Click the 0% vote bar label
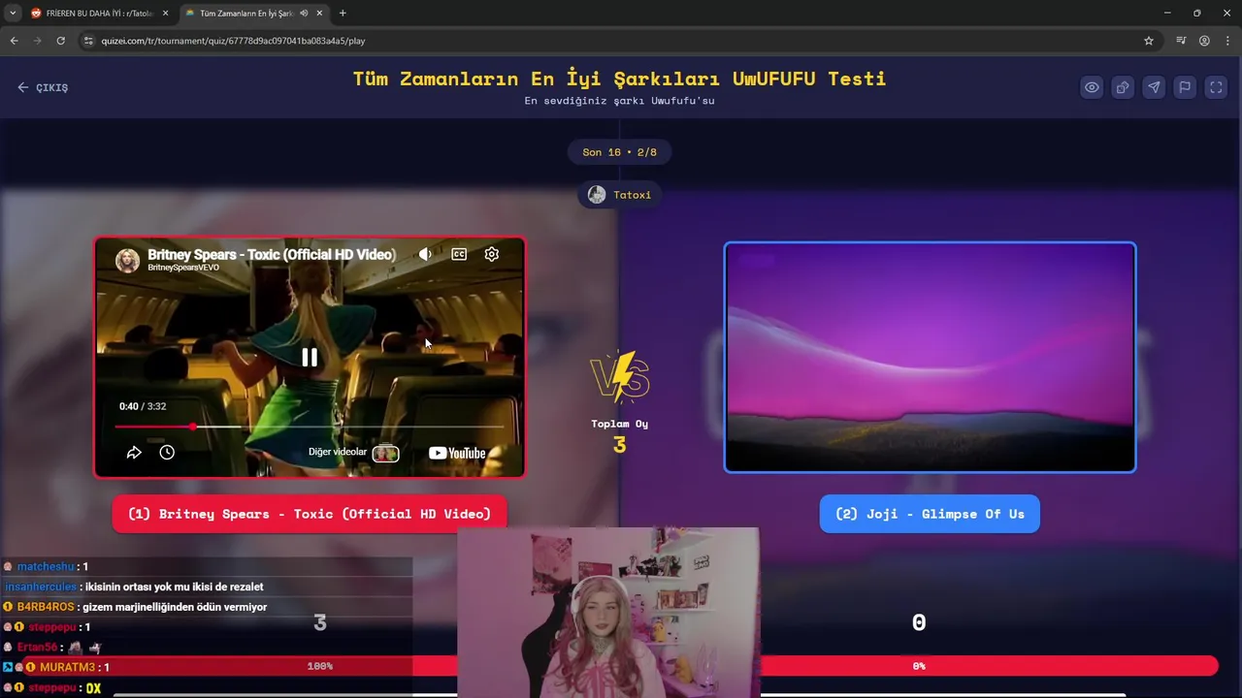The image size is (1242, 698). pyautogui.click(x=919, y=666)
